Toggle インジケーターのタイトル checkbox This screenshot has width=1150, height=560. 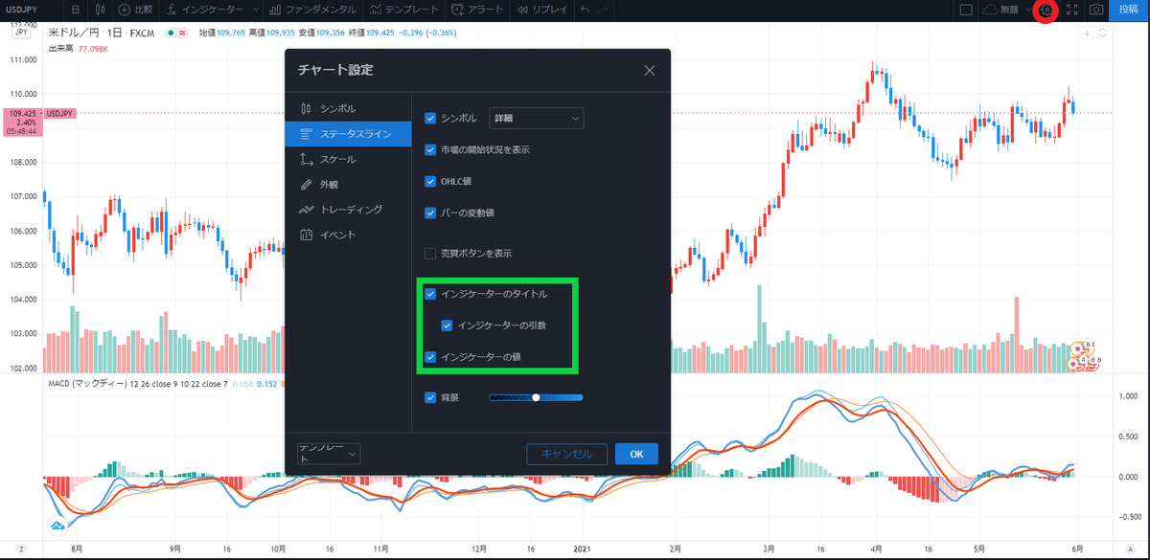(430, 294)
